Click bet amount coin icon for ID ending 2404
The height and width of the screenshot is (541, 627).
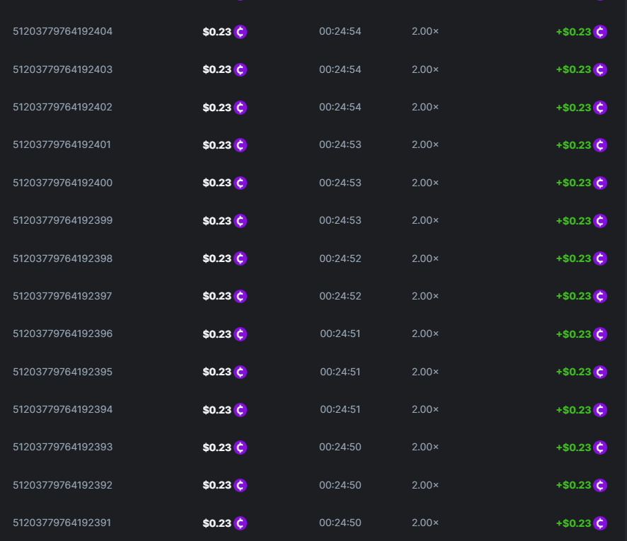241,32
